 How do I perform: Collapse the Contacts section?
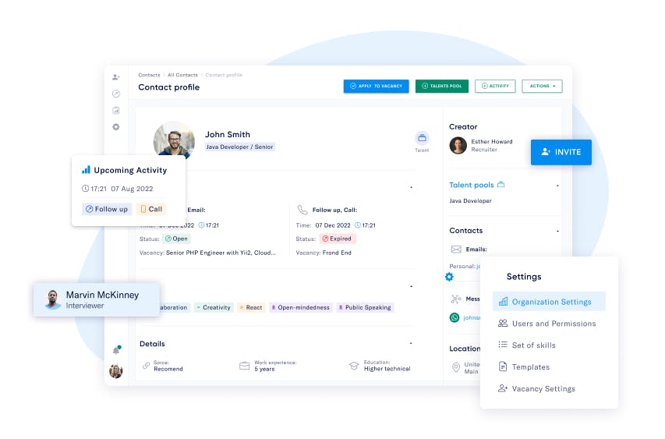tap(557, 231)
